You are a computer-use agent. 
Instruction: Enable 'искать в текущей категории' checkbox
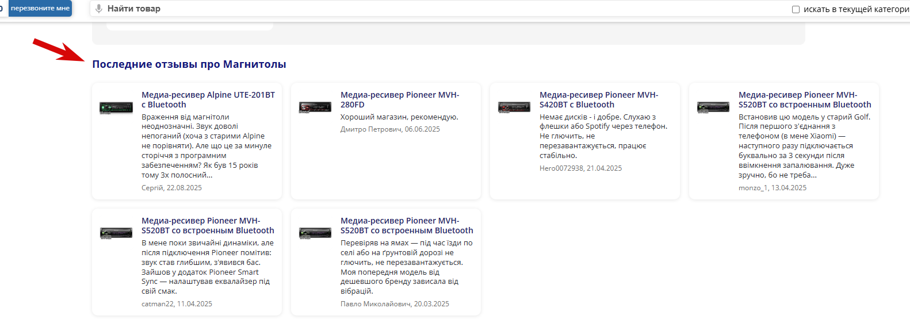pyautogui.click(x=796, y=9)
